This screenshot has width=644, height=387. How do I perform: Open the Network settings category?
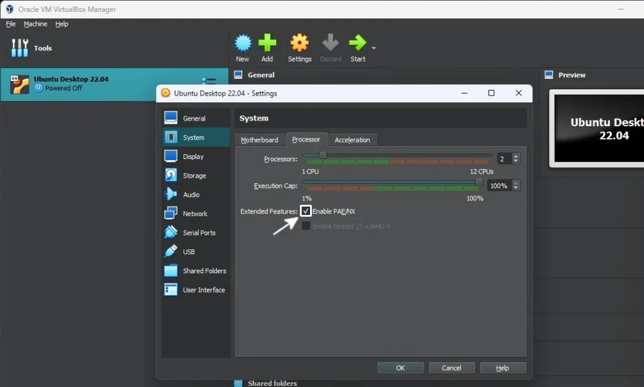coord(196,214)
